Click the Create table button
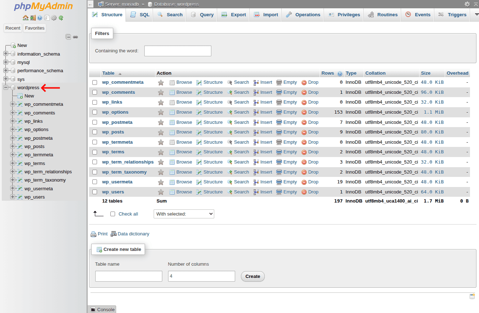Image resolution: width=479 pixels, height=313 pixels. click(252, 277)
